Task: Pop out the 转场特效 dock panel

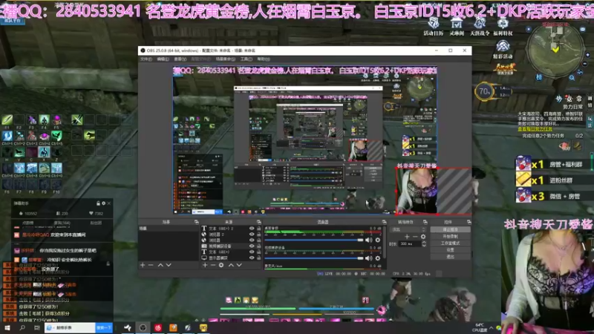Action: click(425, 222)
